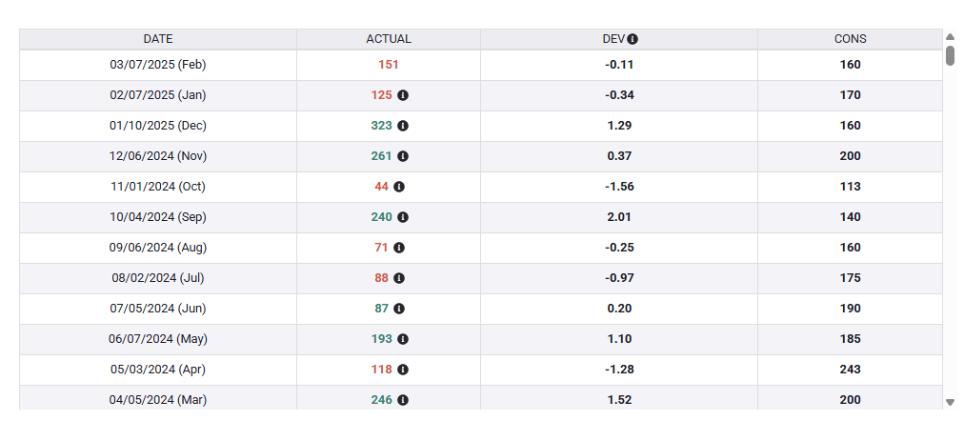The height and width of the screenshot is (421, 964).
Task: Select the 11/01/2024 (Oct) date cell
Action: pos(158,187)
